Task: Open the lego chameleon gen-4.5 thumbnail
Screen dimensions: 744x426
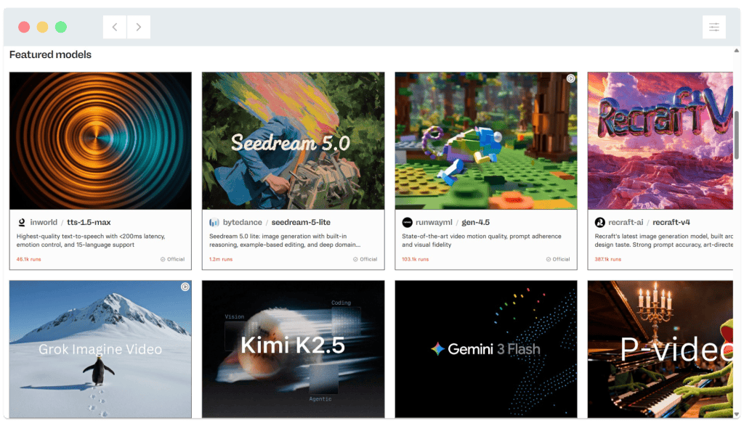Action: pos(486,141)
